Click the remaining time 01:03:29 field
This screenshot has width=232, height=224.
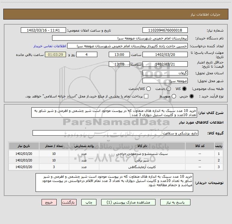55,54
